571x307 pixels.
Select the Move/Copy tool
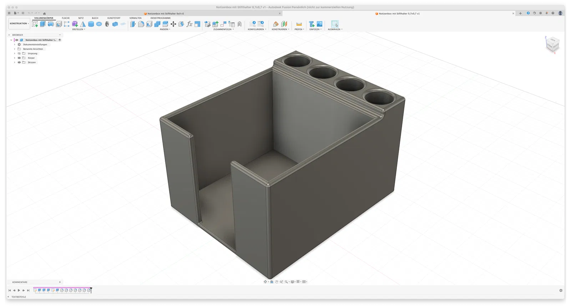173,24
